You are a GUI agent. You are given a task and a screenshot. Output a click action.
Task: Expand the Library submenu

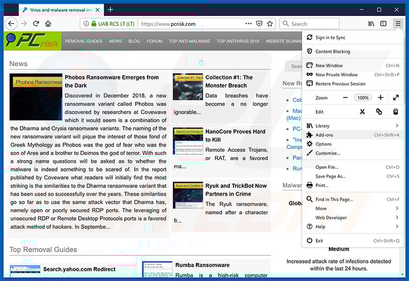[353, 126]
